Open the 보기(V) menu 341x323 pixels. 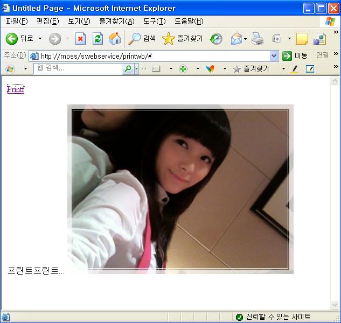(x=79, y=22)
